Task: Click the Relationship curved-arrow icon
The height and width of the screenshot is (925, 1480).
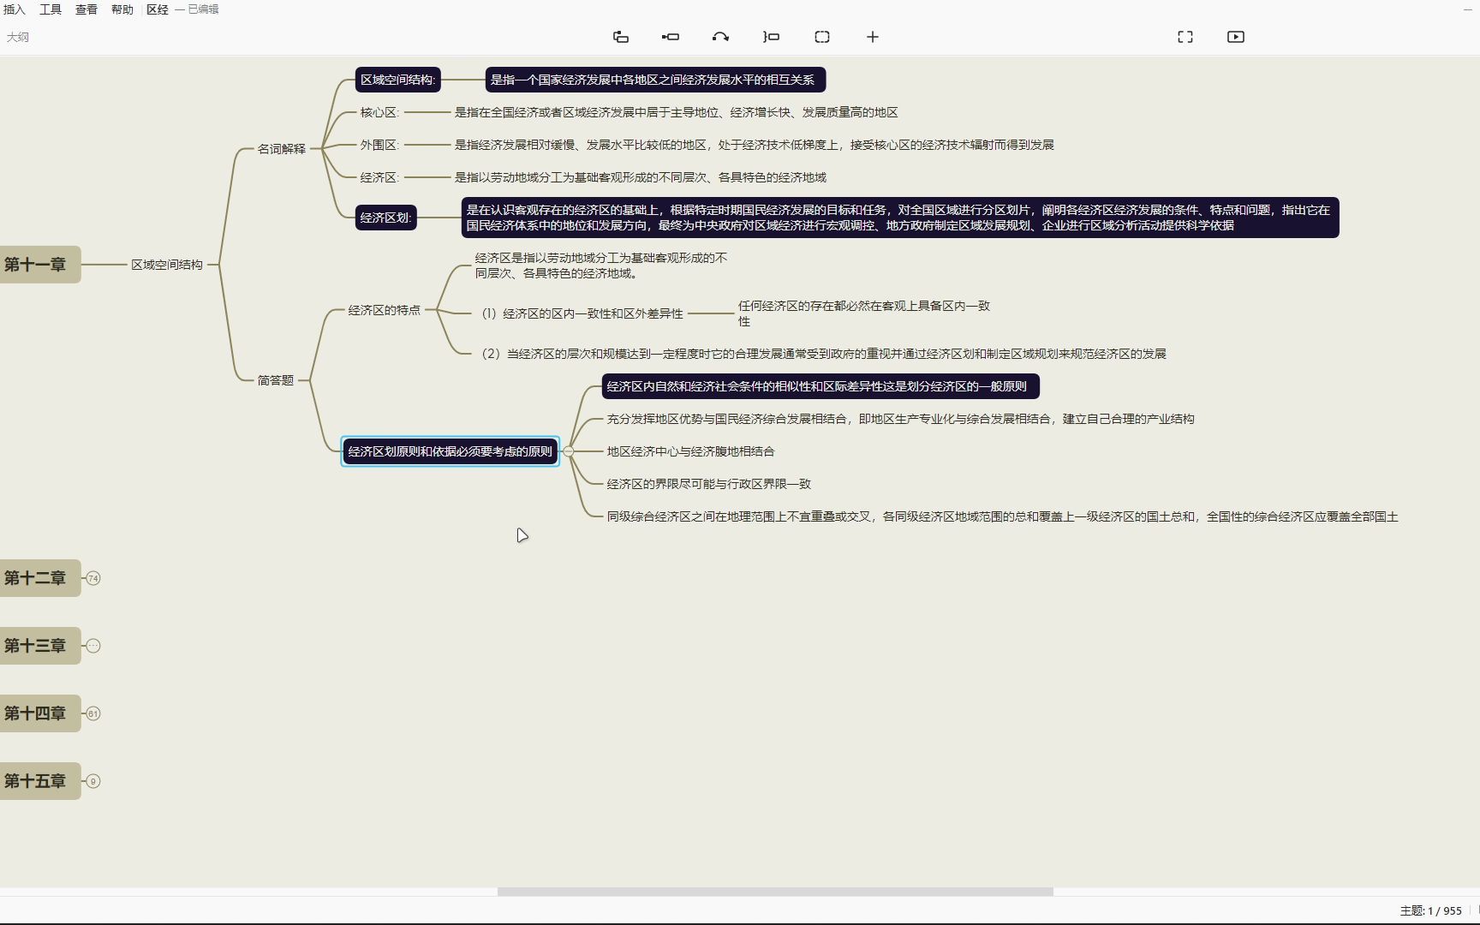Action: click(720, 37)
